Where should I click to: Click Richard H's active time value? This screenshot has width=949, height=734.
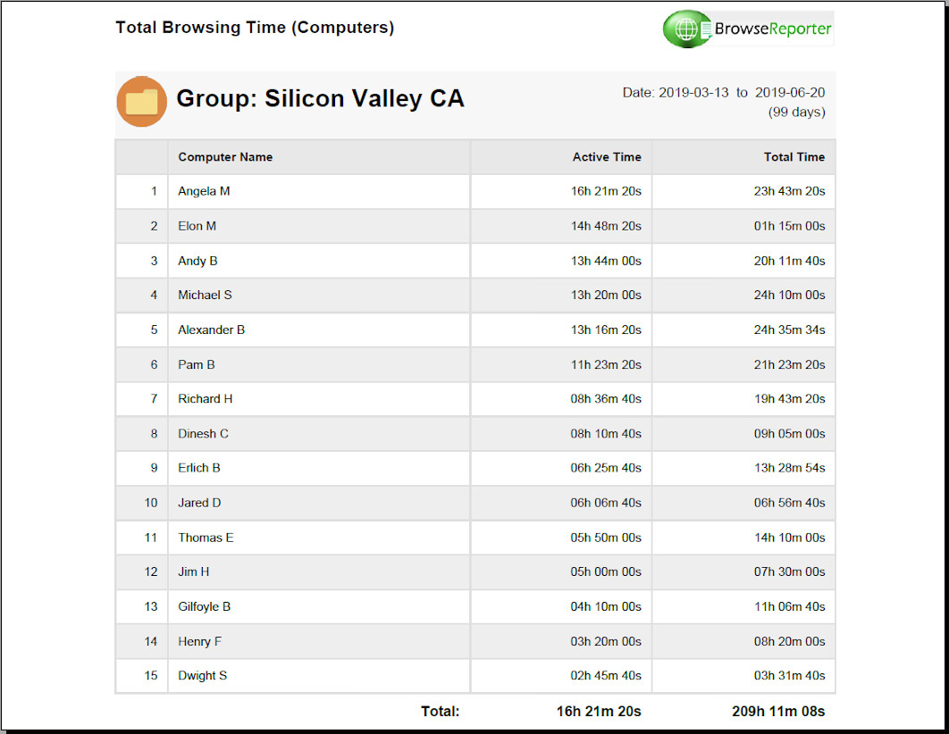606,399
